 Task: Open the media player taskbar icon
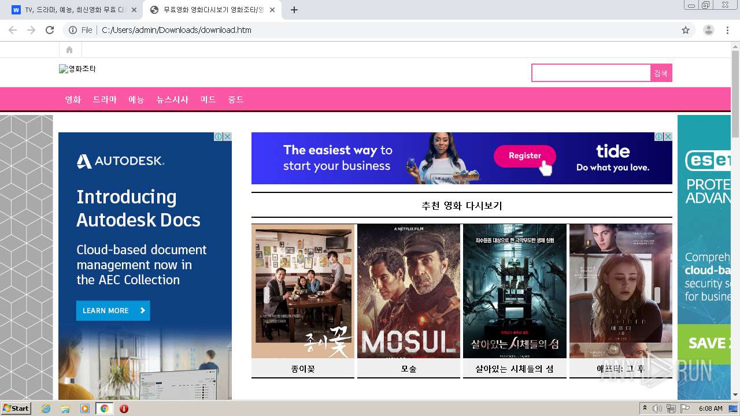[85, 408]
